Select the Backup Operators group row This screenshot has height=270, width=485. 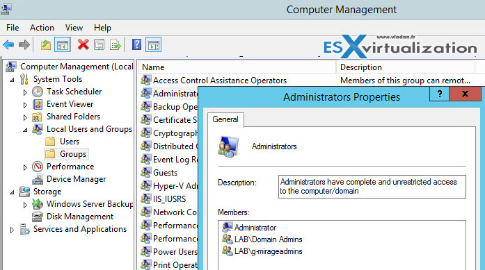(x=175, y=107)
